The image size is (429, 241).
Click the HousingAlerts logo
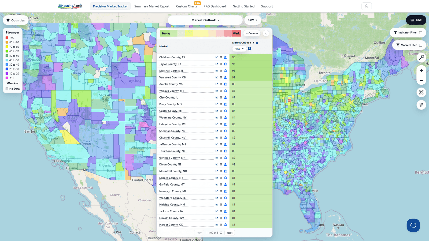[x=70, y=6]
